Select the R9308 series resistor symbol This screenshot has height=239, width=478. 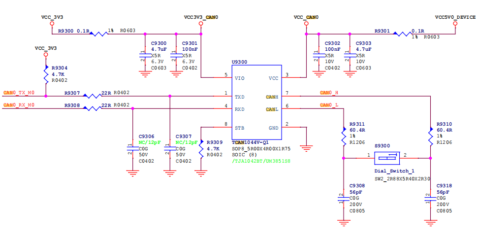coord(93,108)
